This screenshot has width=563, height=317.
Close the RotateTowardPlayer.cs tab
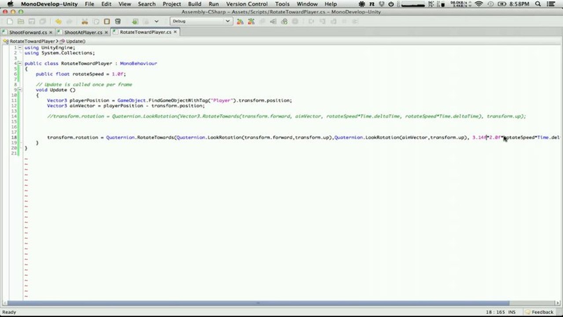pos(175,32)
